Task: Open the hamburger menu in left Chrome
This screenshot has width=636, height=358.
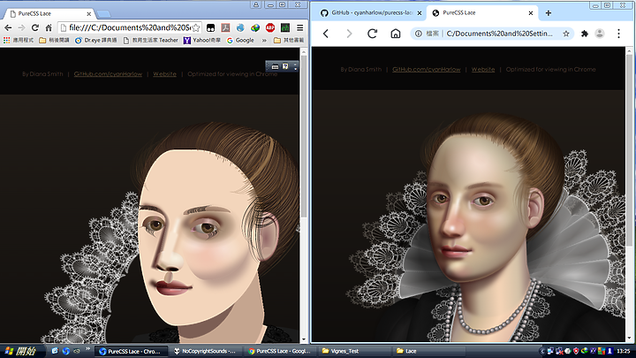Action: [x=299, y=27]
